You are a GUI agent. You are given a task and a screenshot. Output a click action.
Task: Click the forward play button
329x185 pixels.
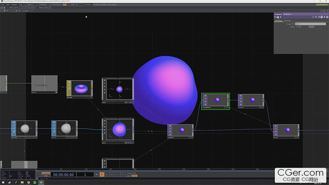pyautogui.click(x=112, y=175)
